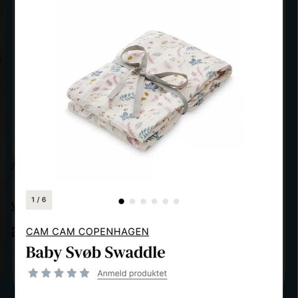Click the dark right margin outside the product card
298x298 pixels.
[291, 149]
